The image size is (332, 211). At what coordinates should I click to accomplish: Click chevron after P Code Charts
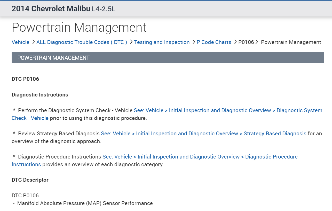tap(235, 42)
